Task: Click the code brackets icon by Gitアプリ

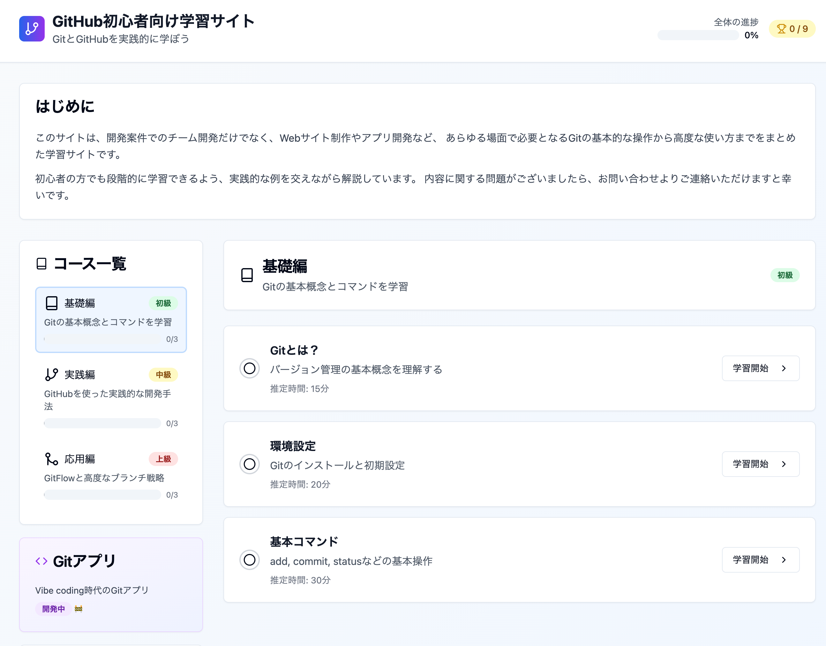Action: 41,561
